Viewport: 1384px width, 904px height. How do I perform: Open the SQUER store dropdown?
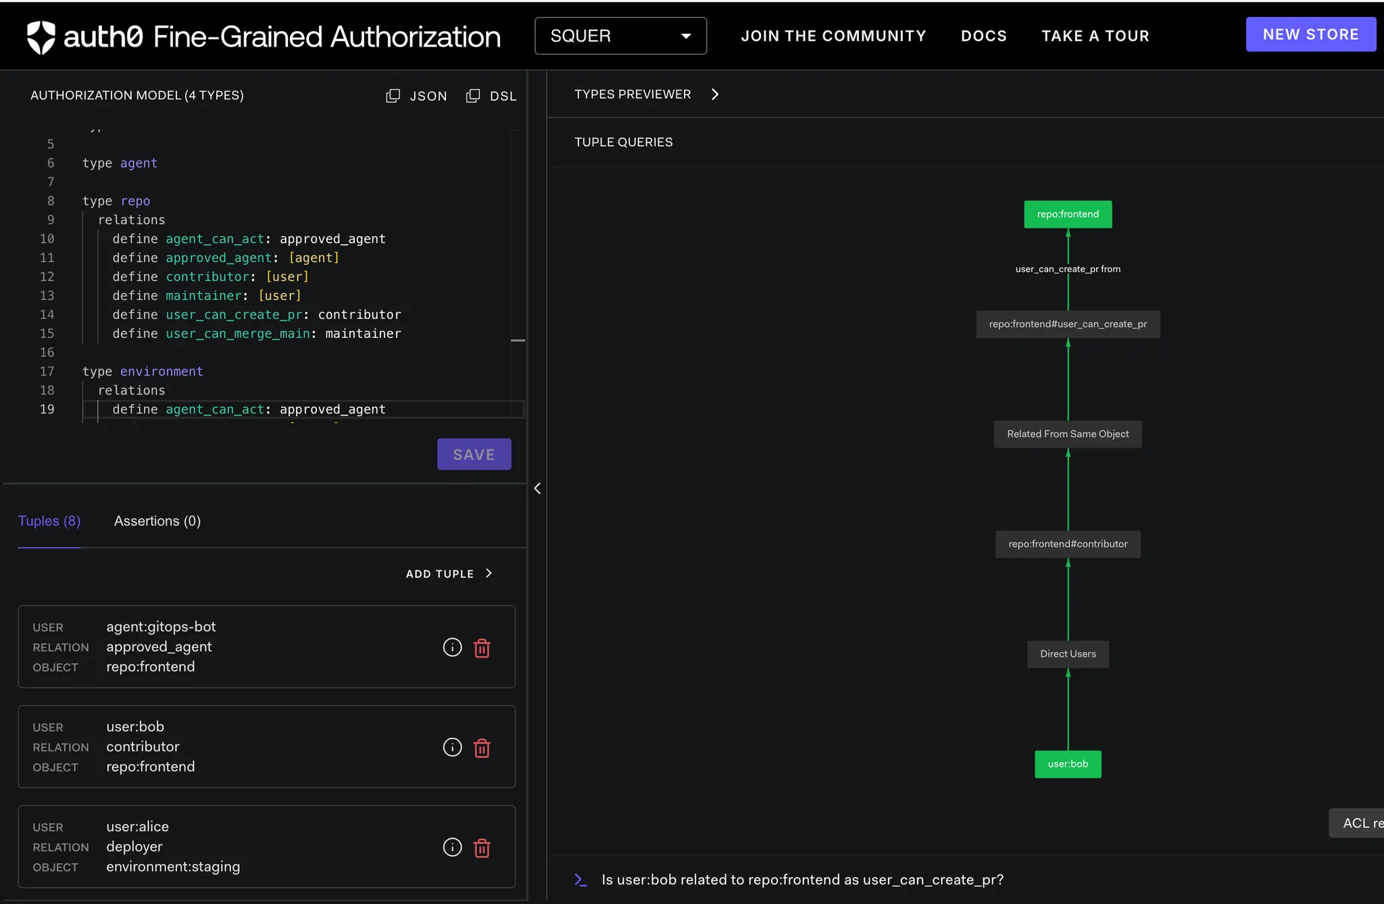pos(620,36)
